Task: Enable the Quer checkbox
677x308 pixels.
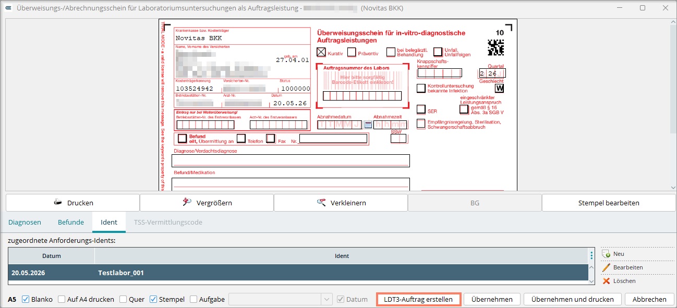Action: 123,299
